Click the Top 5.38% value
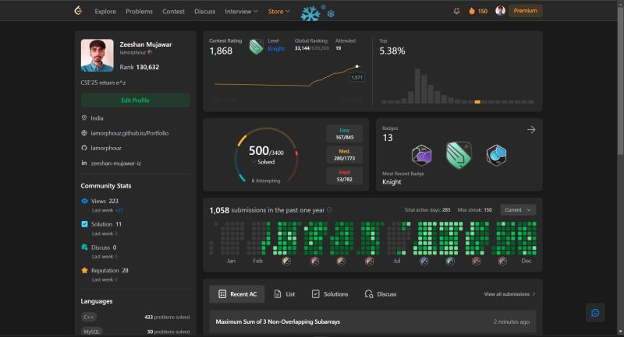 click(x=392, y=51)
